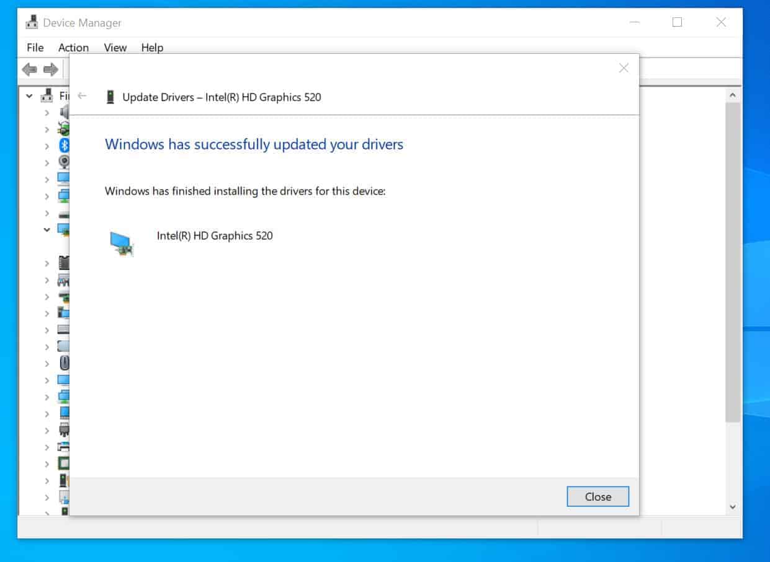
Task: Click the black device icon beside Update Drivers title
Action: click(x=110, y=97)
